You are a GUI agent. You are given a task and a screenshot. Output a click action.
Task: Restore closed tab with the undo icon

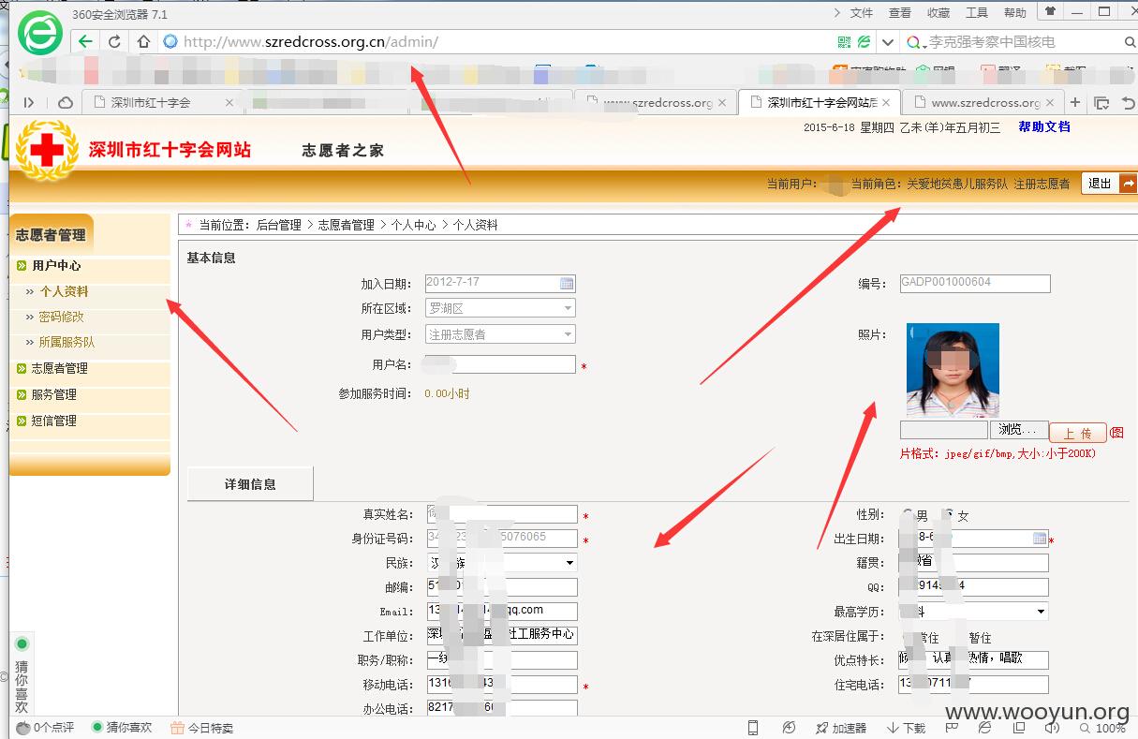tap(1127, 102)
